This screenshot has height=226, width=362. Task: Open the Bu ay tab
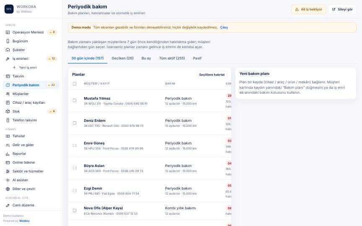click(146, 58)
